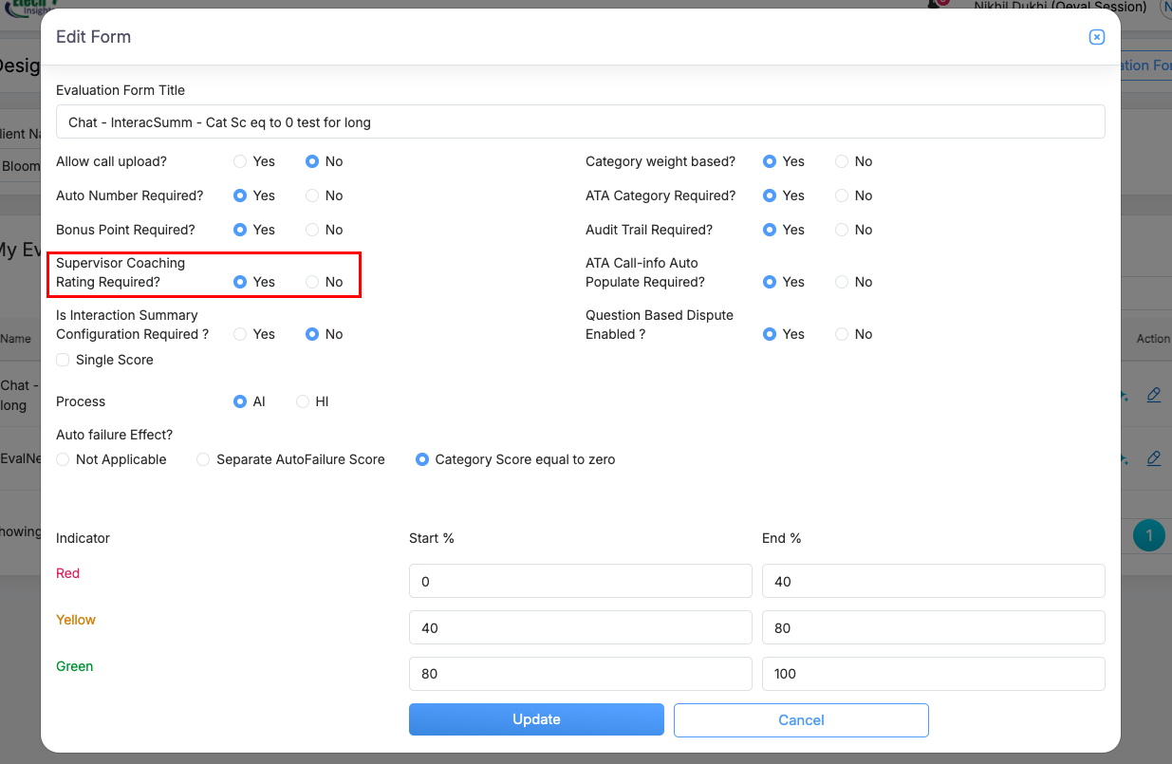This screenshot has height=764, width=1172.
Task: Choose Separate AutoFailure Score option
Action: (x=203, y=459)
